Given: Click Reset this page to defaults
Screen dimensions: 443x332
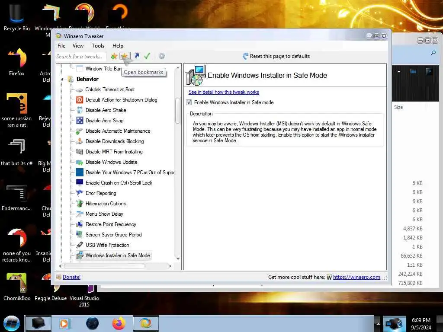Looking at the screenshot, I should point(280,56).
